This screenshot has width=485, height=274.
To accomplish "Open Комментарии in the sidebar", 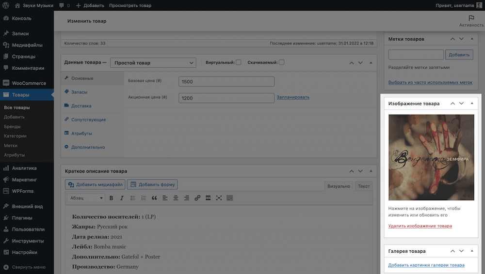I will [x=27, y=68].
